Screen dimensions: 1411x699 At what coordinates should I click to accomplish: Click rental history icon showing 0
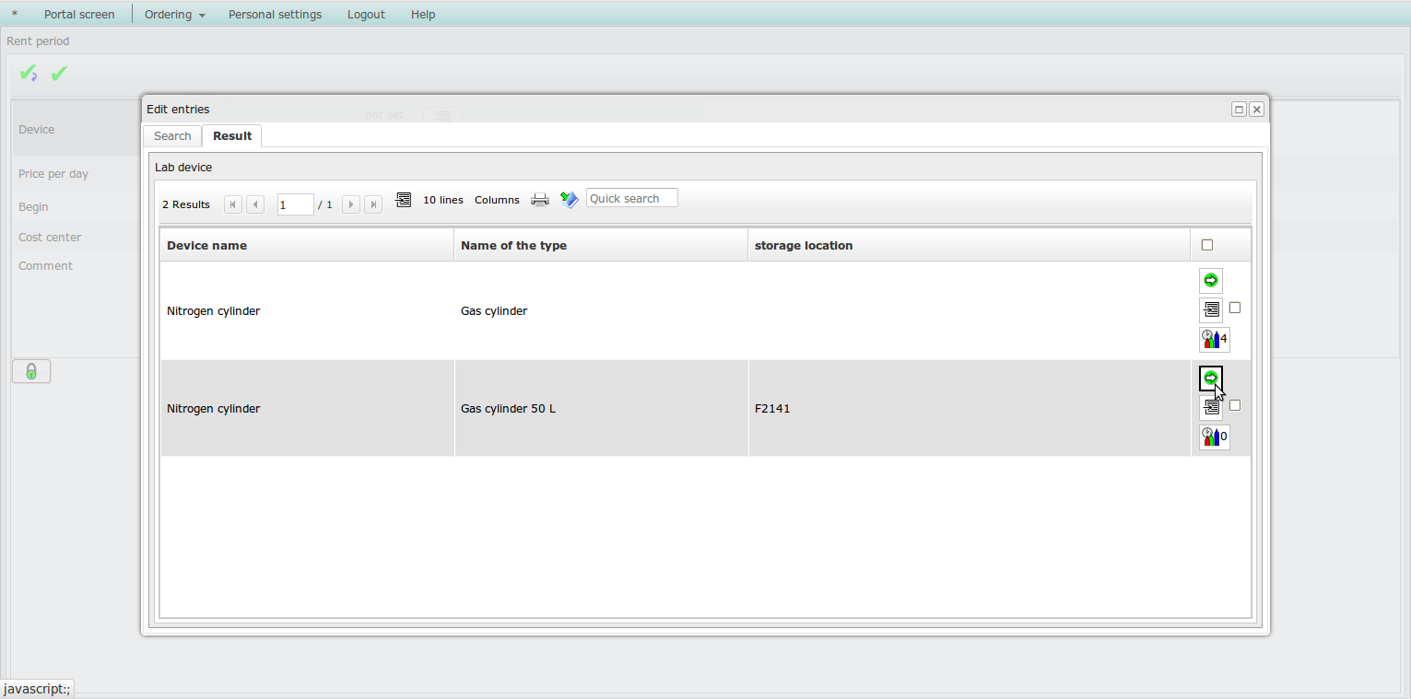pyautogui.click(x=1214, y=437)
